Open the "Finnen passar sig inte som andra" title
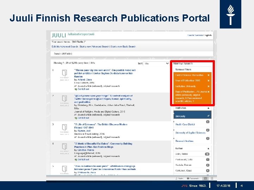Viewport: 254px width, 190px height. (105, 73)
